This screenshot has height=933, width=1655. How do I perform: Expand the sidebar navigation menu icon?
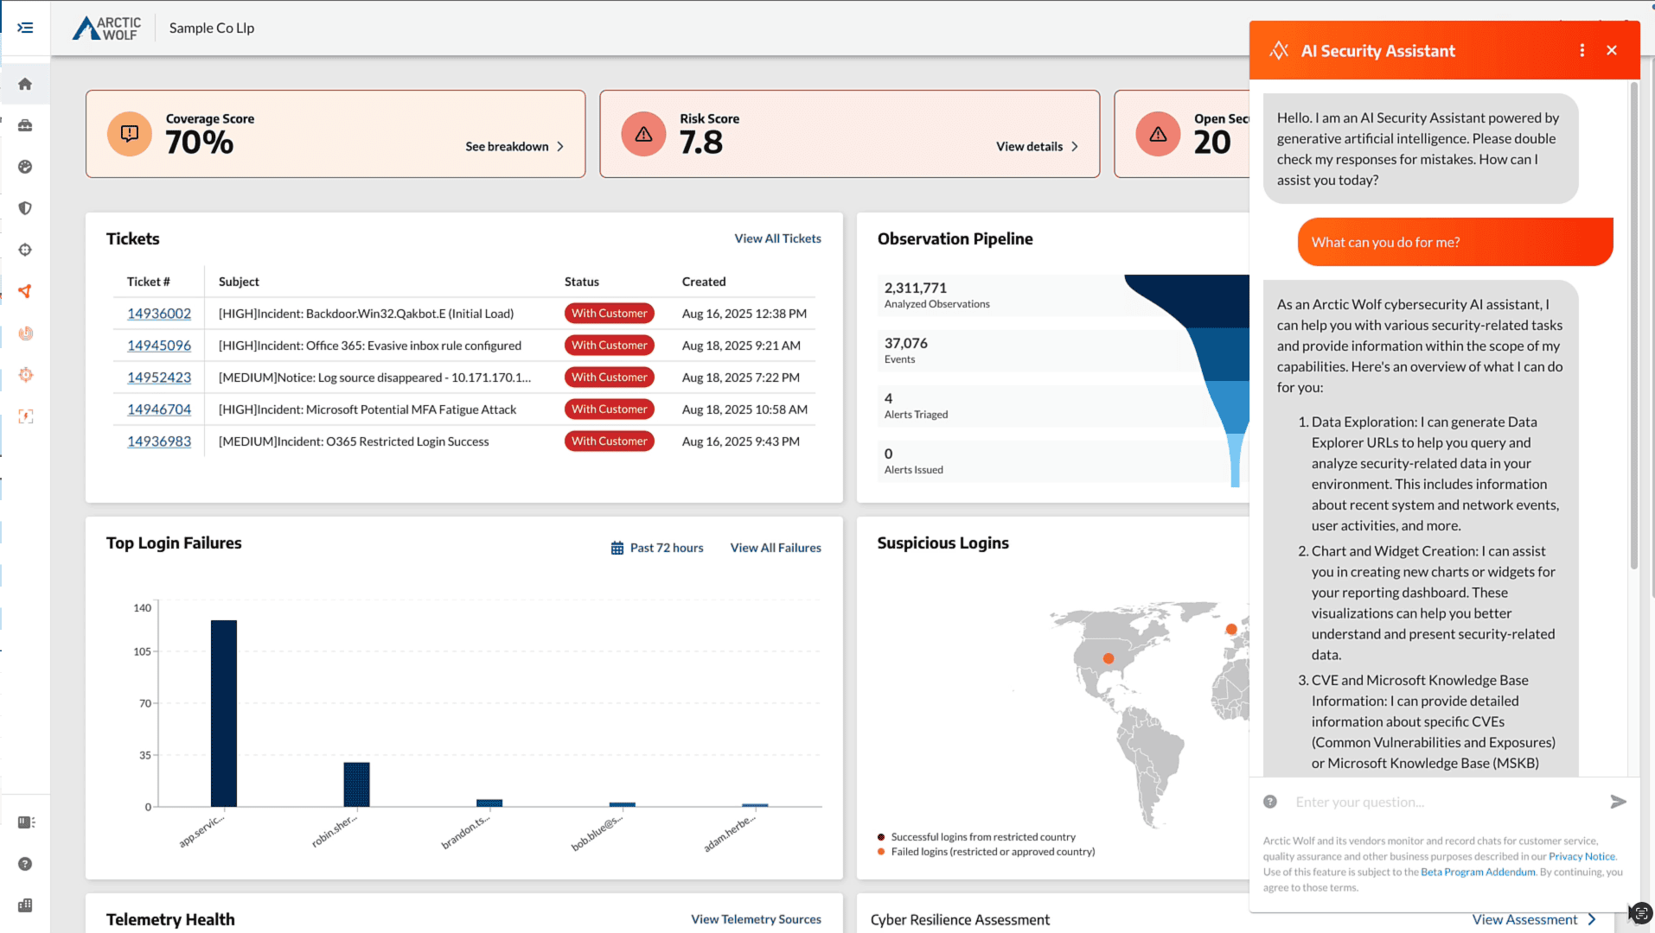[25, 28]
